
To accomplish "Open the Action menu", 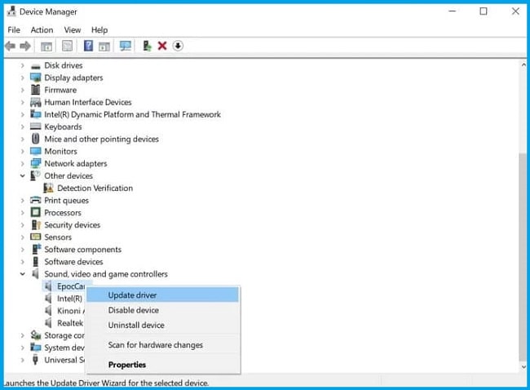I will [x=42, y=29].
